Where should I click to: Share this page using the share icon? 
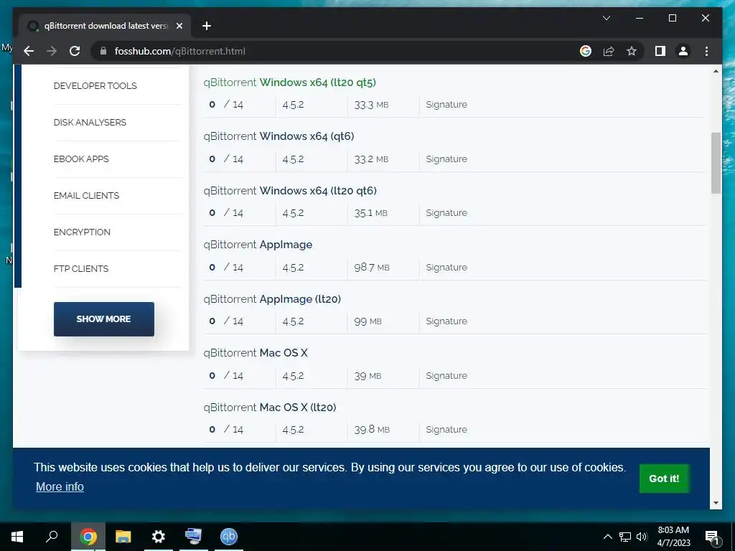[609, 51]
